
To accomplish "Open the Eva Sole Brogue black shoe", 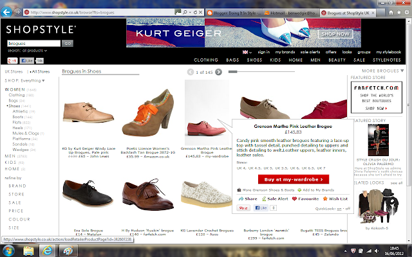I will [88, 193].
